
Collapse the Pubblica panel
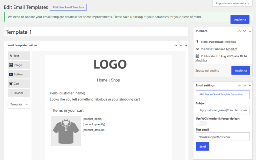[250, 31]
